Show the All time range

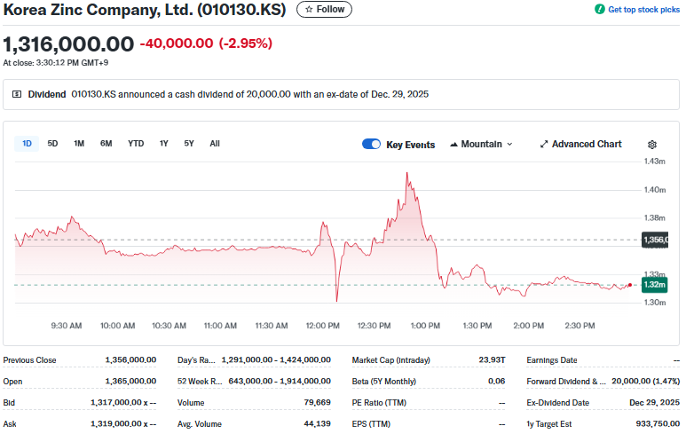tap(215, 144)
